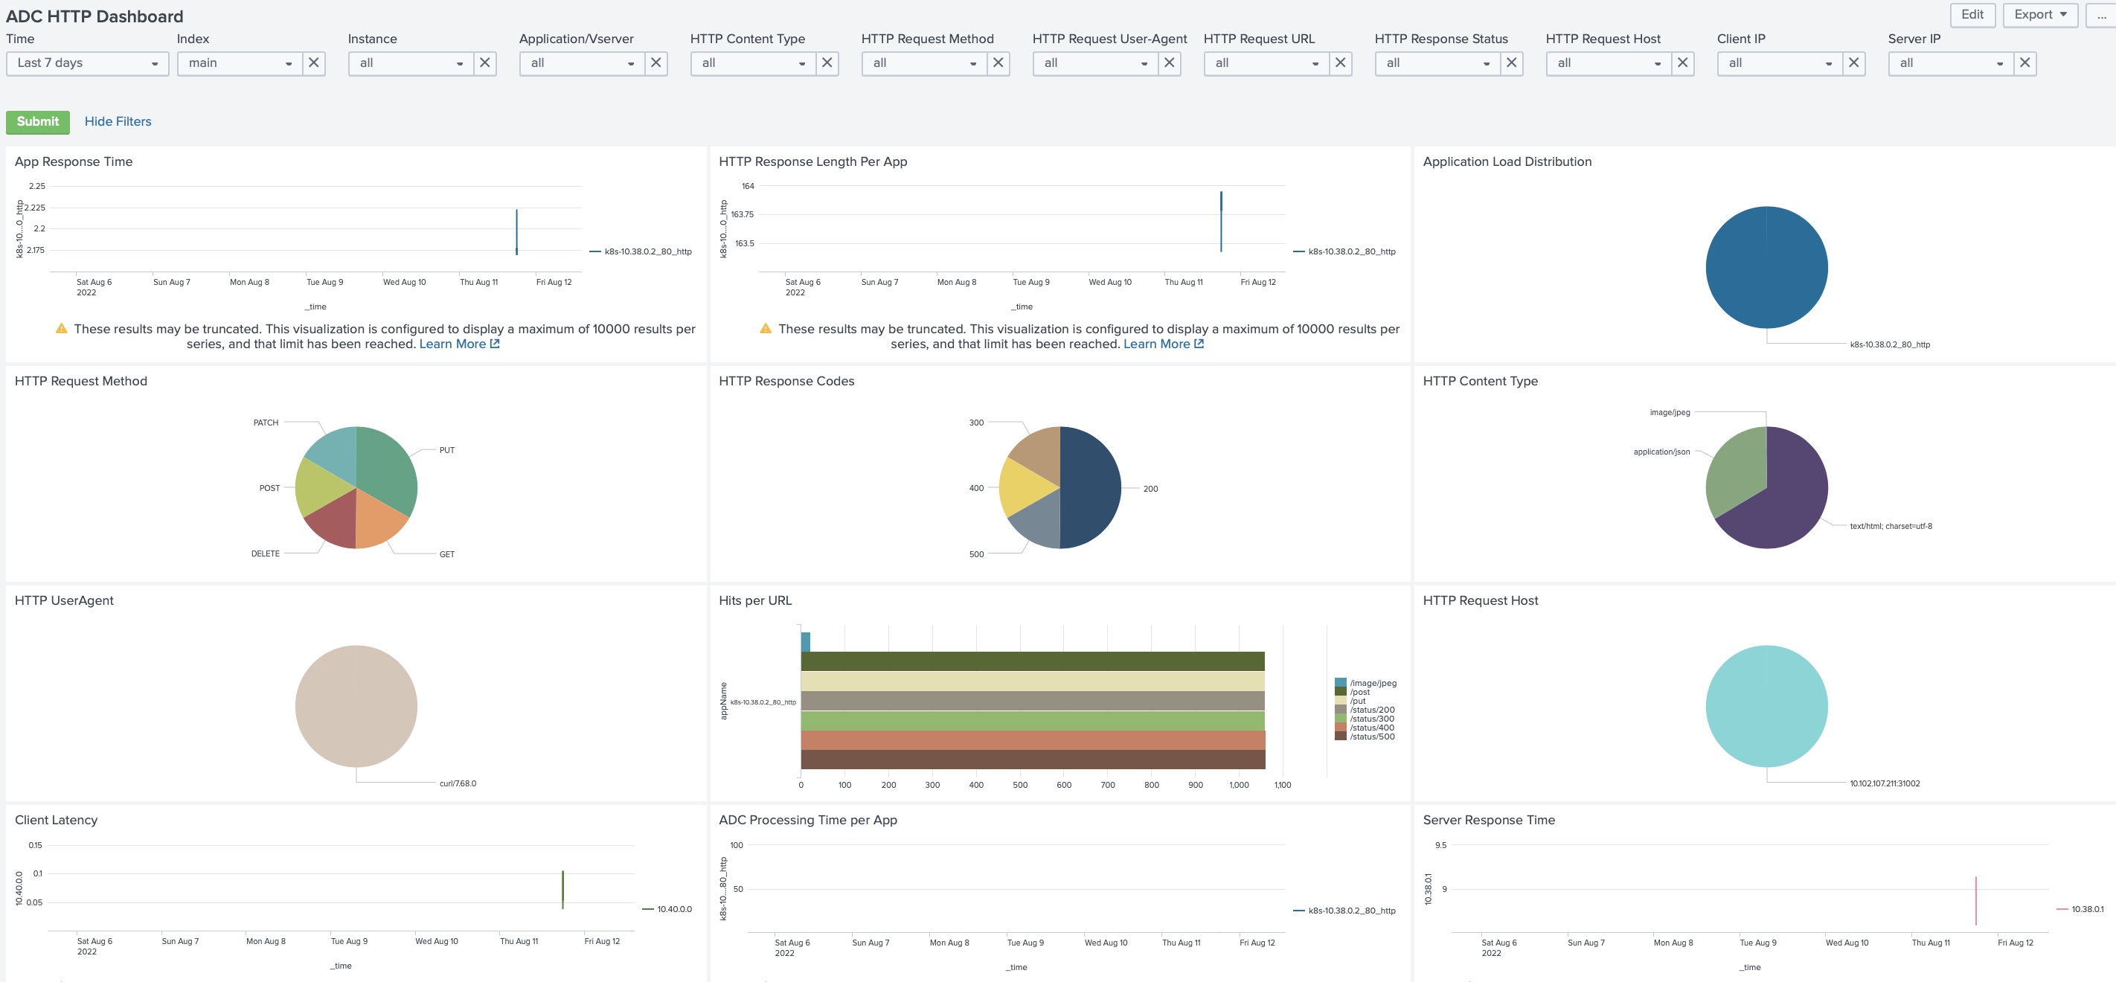This screenshot has width=2116, height=982.
Task: Open the HTTP Response Status dropdown
Action: pos(1437,63)
